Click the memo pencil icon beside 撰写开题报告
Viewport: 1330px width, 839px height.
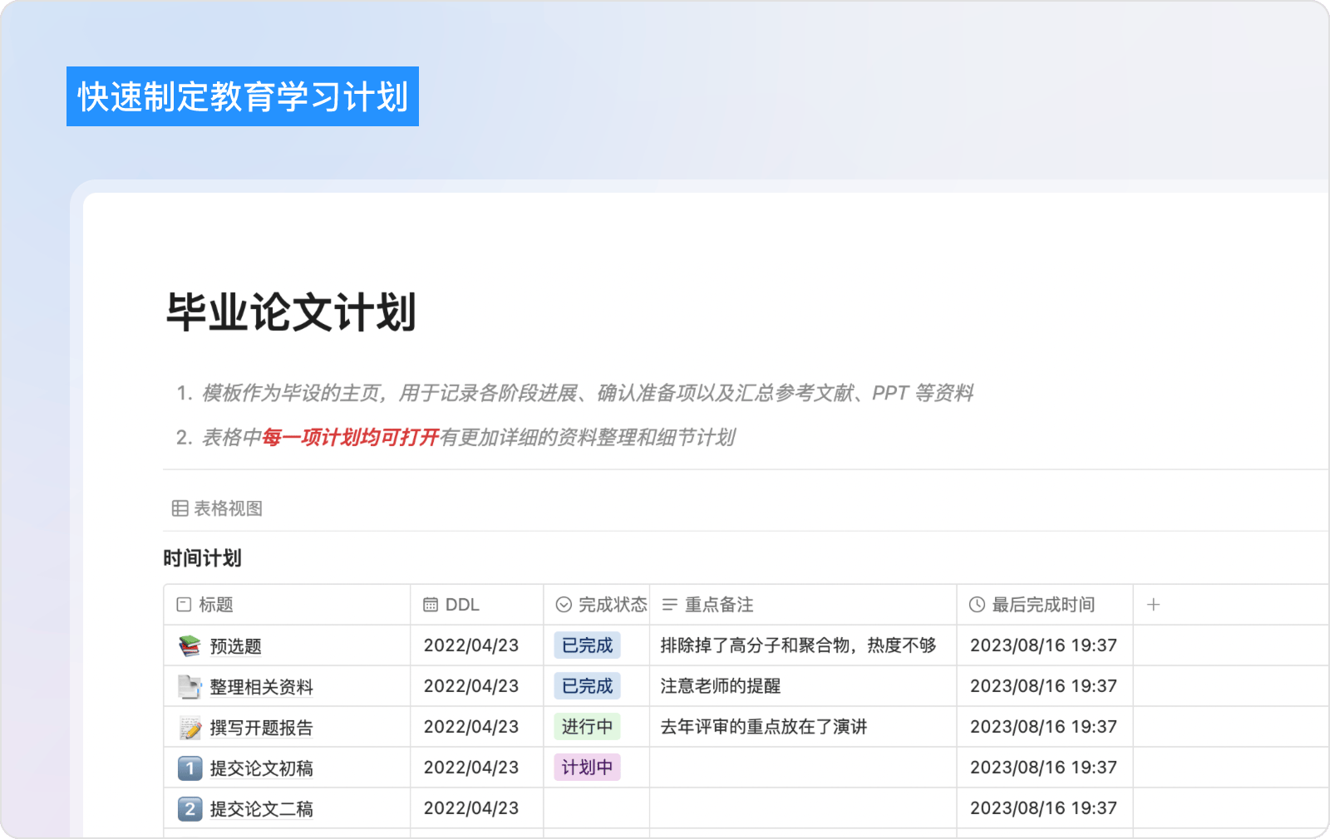190,728
